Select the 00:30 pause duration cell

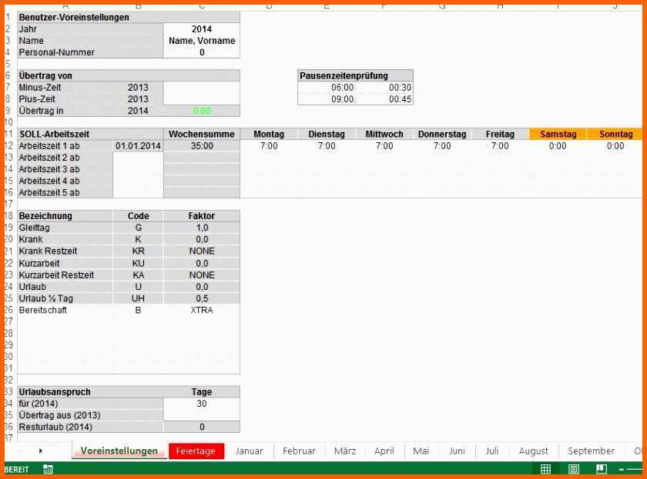tap(384, 88)
